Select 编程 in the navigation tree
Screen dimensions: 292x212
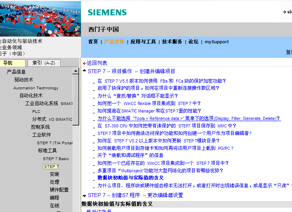pos(54,198)
